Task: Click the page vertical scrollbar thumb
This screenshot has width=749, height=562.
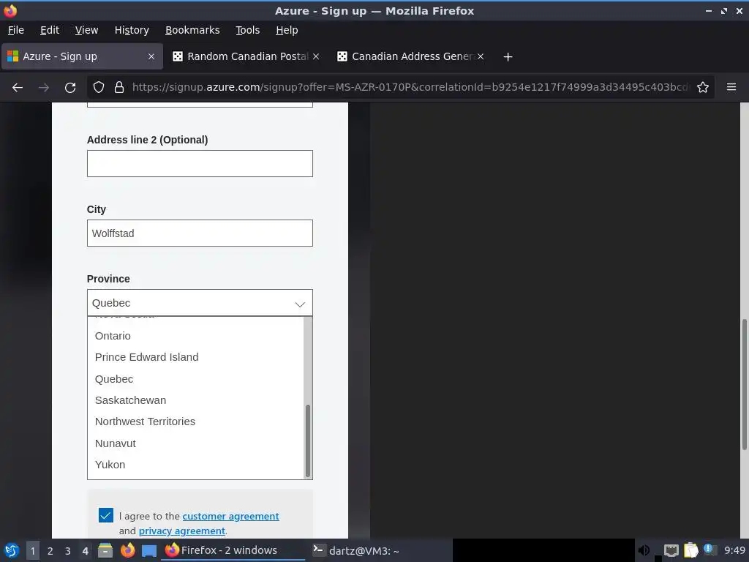Action: click(744, 384)
